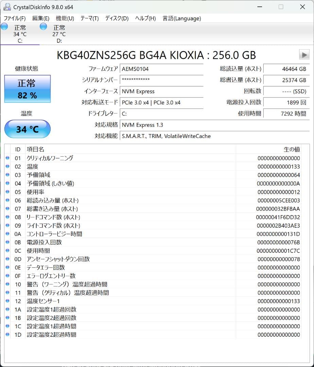Click status dot for 設定温度1超過時間 row

click(7, 326)
